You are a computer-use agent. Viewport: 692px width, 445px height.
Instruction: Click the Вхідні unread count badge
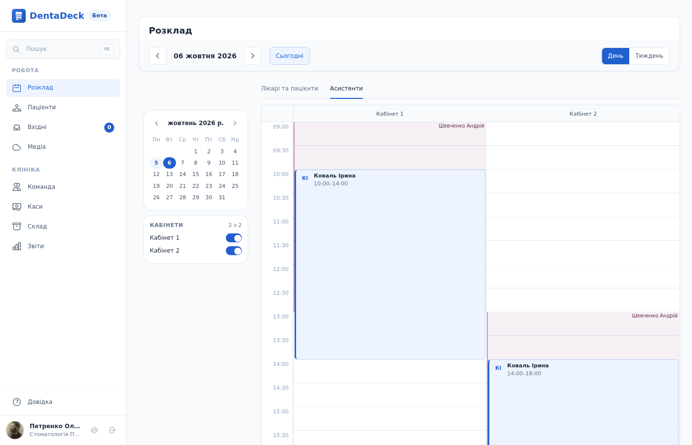[109, 128]
